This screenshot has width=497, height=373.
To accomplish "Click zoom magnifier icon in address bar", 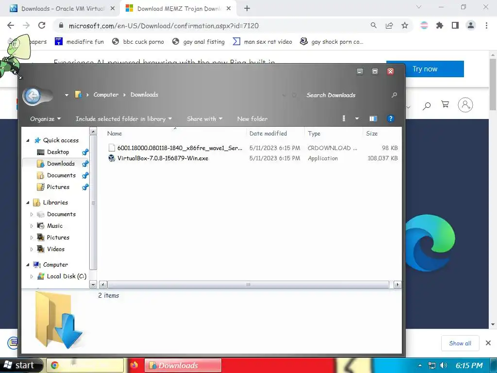I will [x=374, y=25].
